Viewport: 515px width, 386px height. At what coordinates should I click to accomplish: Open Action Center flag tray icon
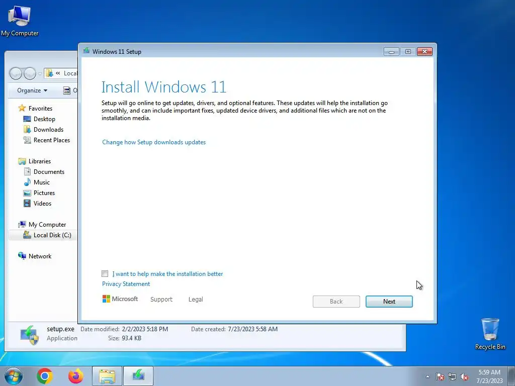click(x=440, y=376)
